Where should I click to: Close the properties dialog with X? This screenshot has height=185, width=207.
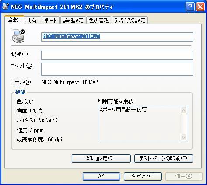[x=200, y=7]
